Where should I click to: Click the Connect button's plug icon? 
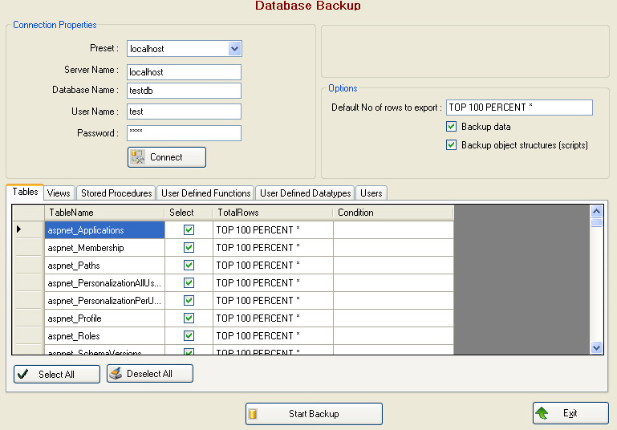pos(138,157)
